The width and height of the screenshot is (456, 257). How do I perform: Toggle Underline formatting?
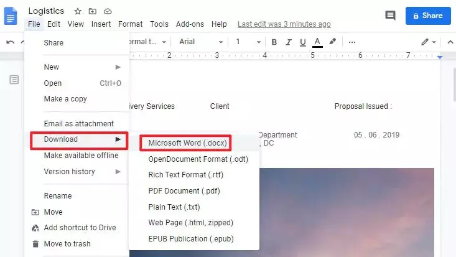(303, 42)
